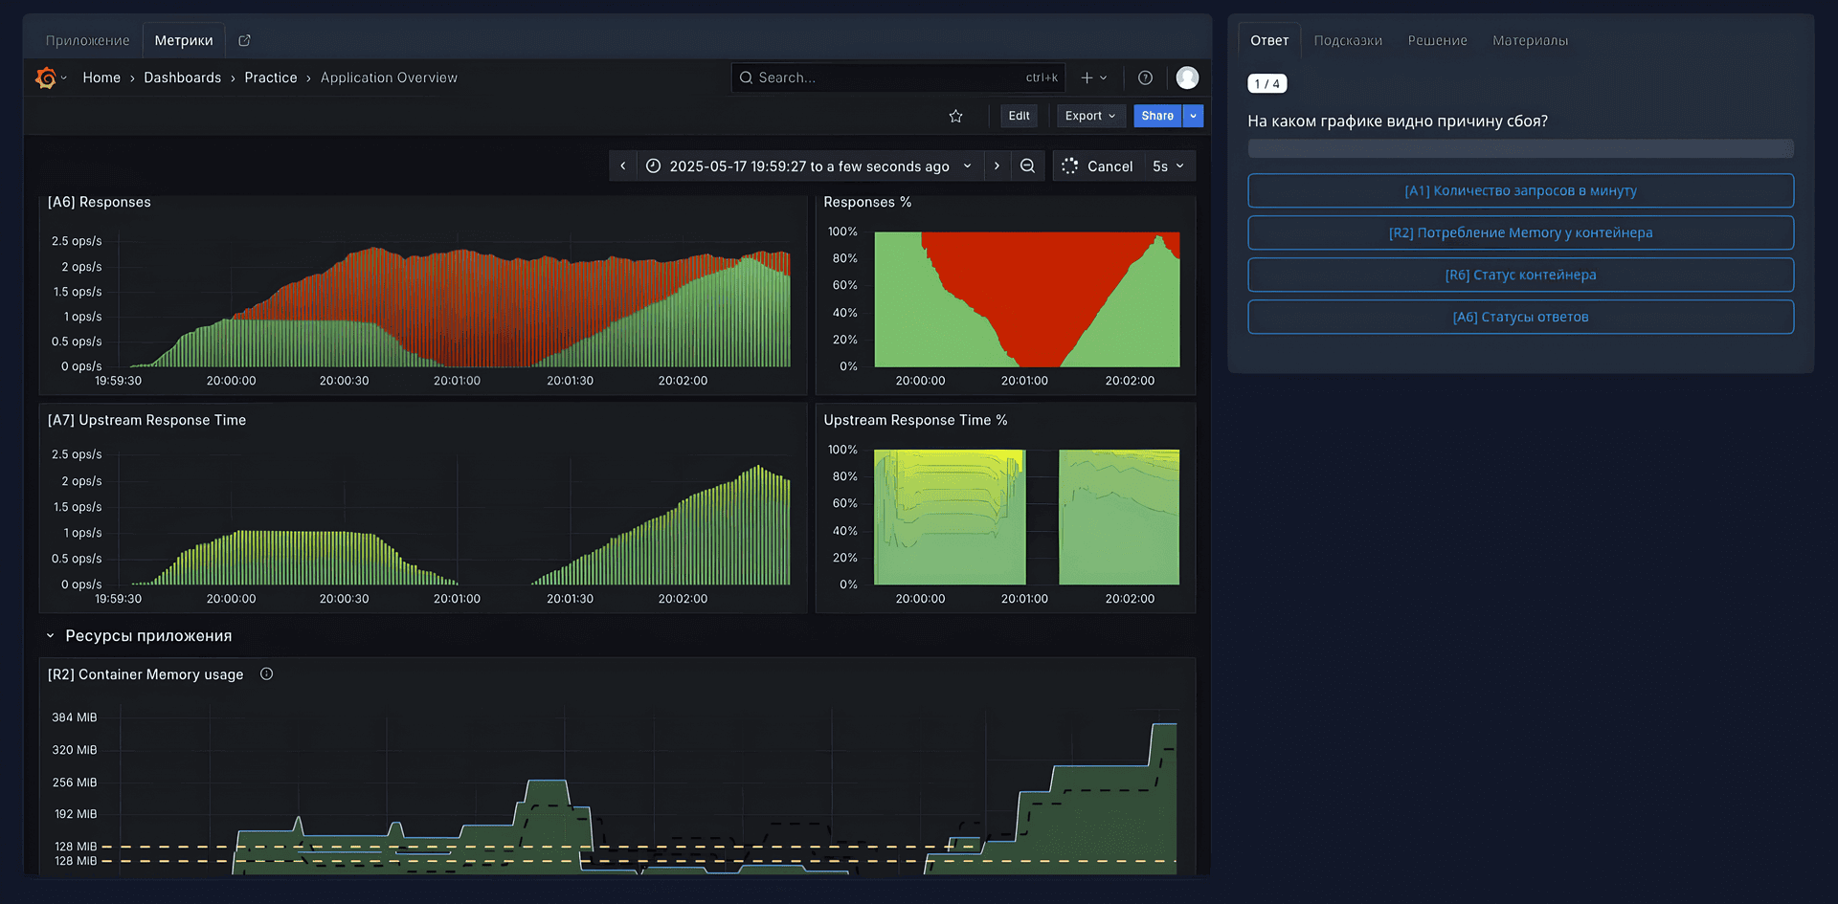
Task: Select answer A1 requests per minute
Action: [1520, 190]
